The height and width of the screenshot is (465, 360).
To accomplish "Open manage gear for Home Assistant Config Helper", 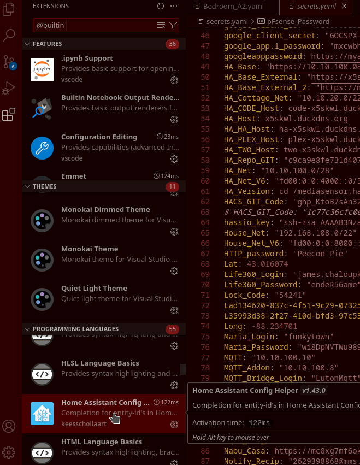I will click(174, 425).
